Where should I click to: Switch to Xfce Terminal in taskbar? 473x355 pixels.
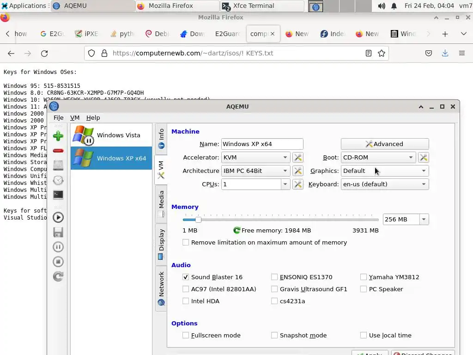262,6
